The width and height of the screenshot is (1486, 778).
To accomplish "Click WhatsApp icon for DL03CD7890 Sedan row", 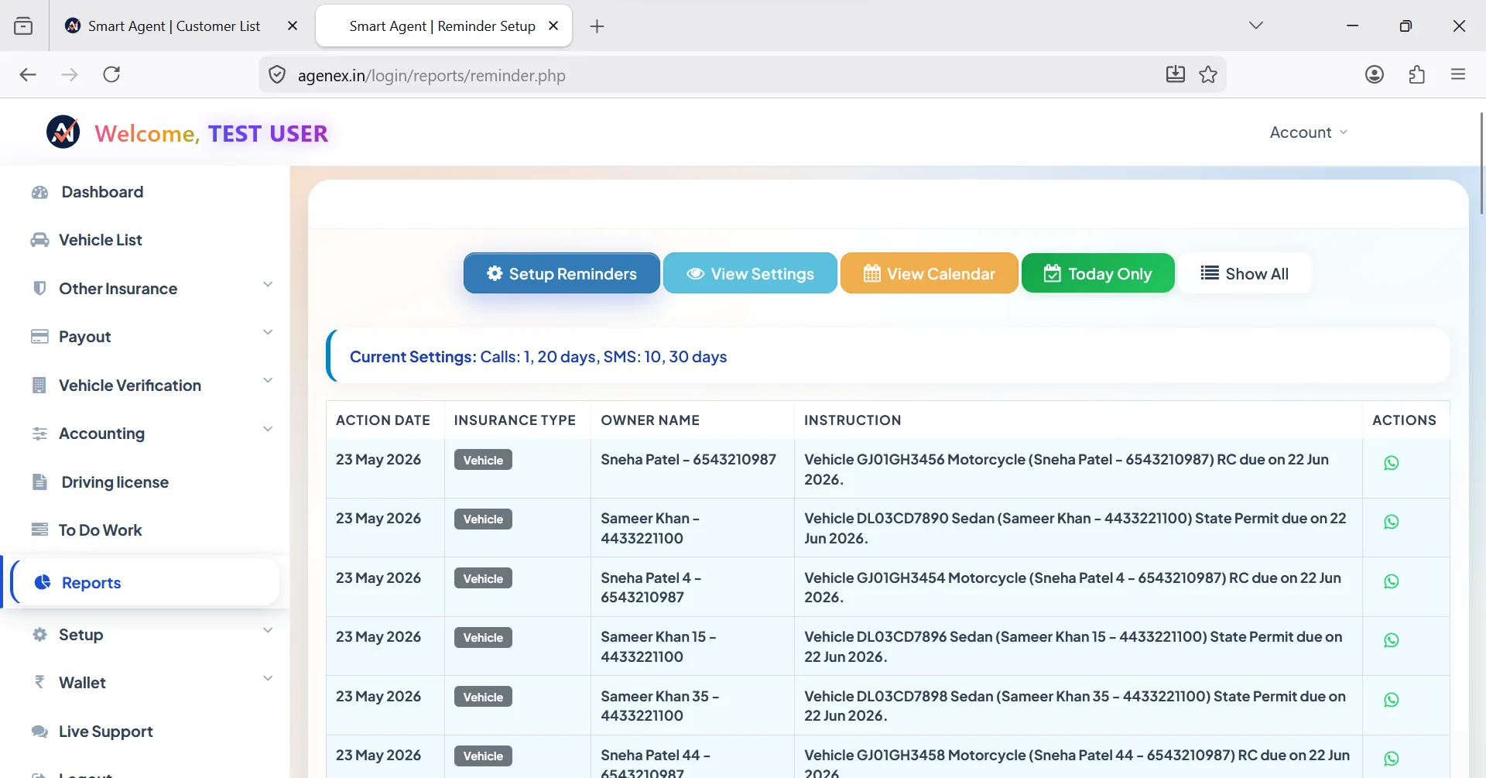I will 1391,522.
